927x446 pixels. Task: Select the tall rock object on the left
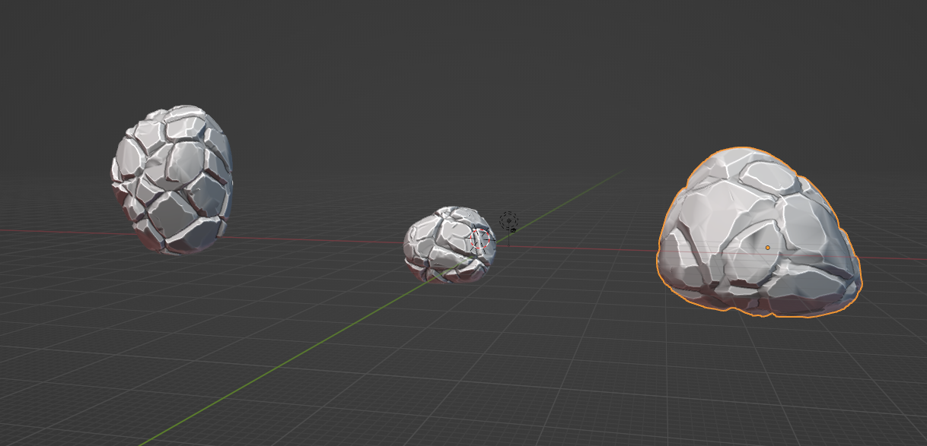(x=173, y=181)
